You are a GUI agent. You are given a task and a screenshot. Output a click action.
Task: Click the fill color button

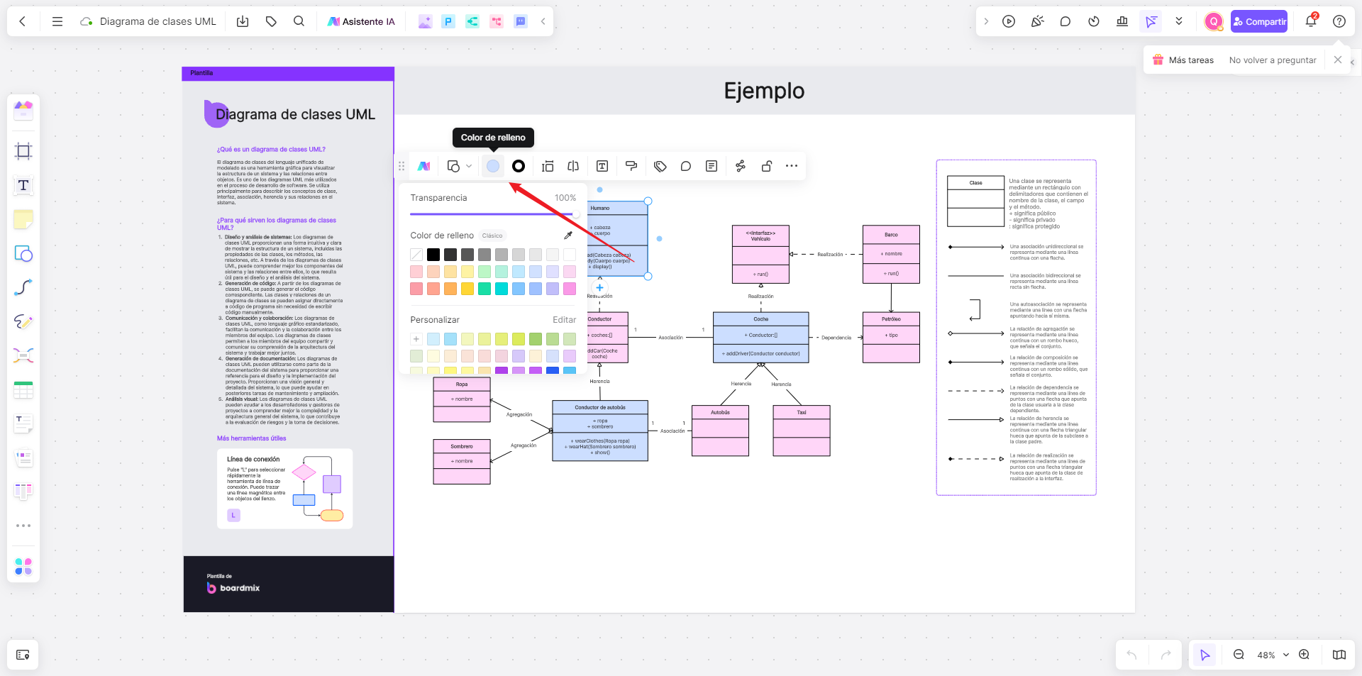click(x=493, y=166)
